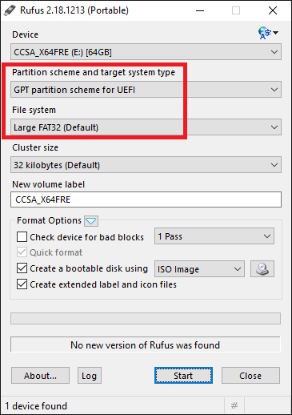Show the Log window
The image size is (292, 415).
[x=90, y=376]
